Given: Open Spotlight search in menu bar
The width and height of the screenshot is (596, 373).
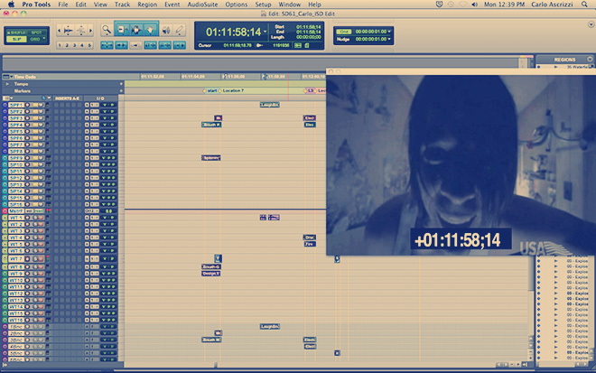Looking at the screenshot, I should click(584, 5).
